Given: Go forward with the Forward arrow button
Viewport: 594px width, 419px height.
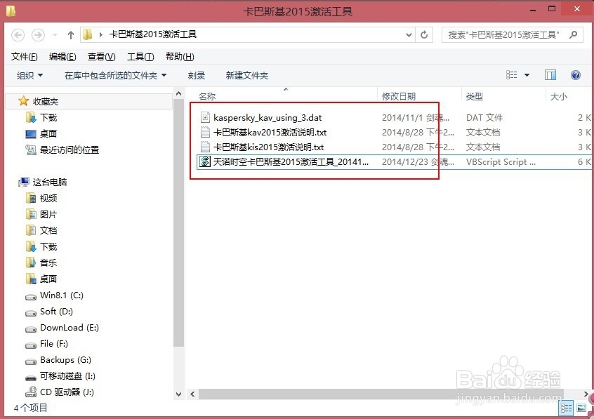Looking at the screenshot, I should click(38, 35).
